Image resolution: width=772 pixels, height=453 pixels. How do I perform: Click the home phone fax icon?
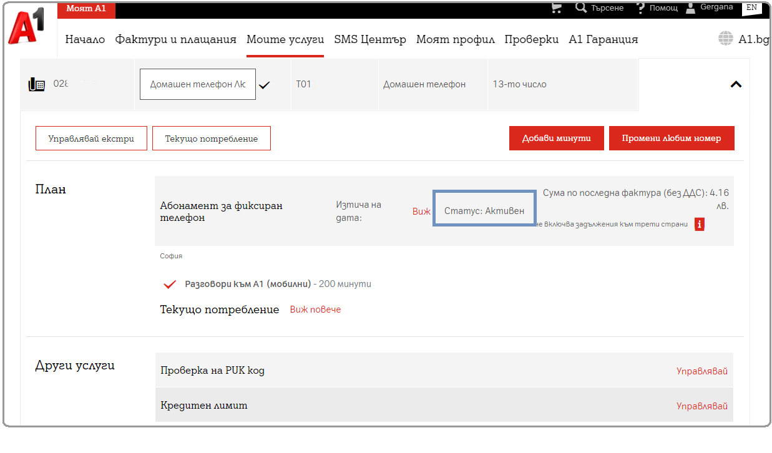pyautogui.click(x=37, y=84)
